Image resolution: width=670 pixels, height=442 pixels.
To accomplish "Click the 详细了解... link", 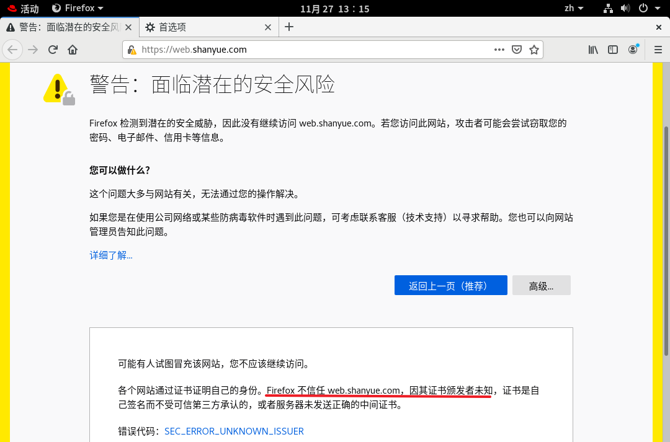I will point(111,255).
